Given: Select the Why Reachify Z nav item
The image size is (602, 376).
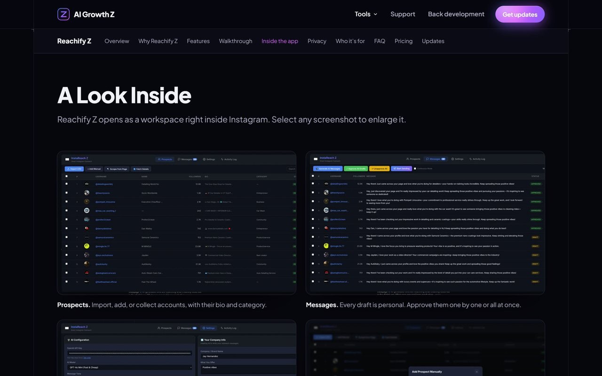Looking at the screenshot, I should [158, 41].
